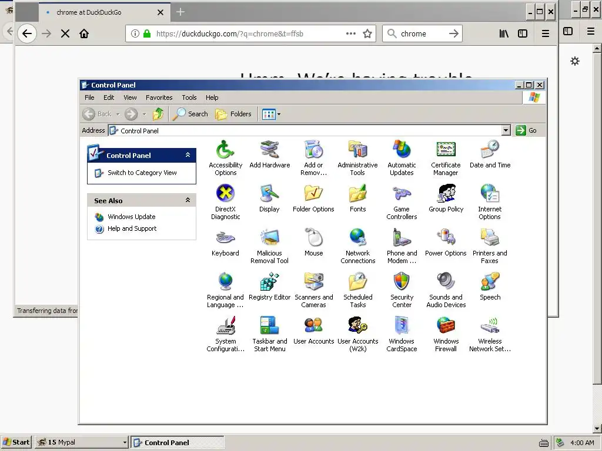602x451 pixels.
Task: Select Windows Firewall icon
Action: (x=446, y=334)
